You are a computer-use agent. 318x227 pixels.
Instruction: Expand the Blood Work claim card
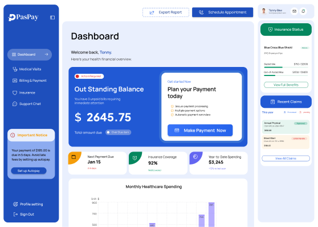(286, 142)
